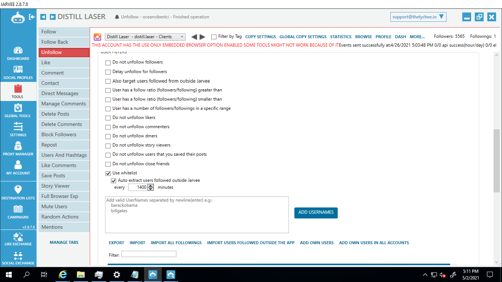Decrease the minutes value stepper

coord(151,189)
